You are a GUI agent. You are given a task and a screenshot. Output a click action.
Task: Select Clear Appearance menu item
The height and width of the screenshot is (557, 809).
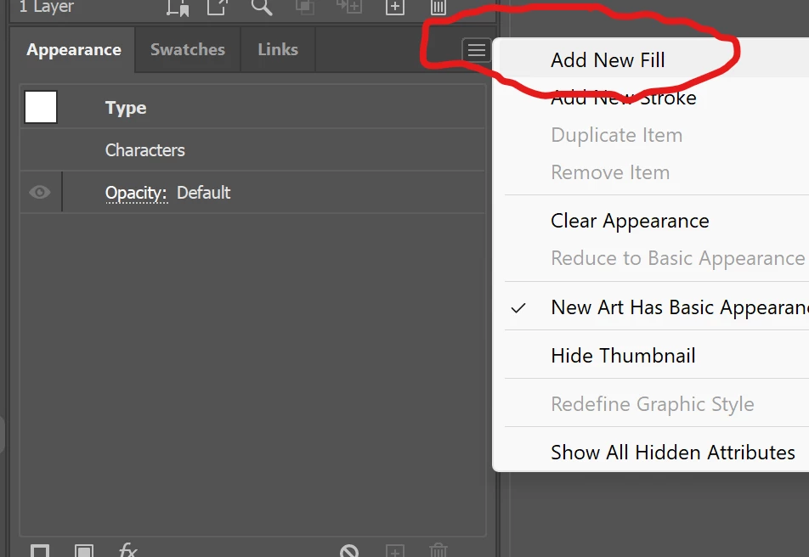[x=656, y=221]
